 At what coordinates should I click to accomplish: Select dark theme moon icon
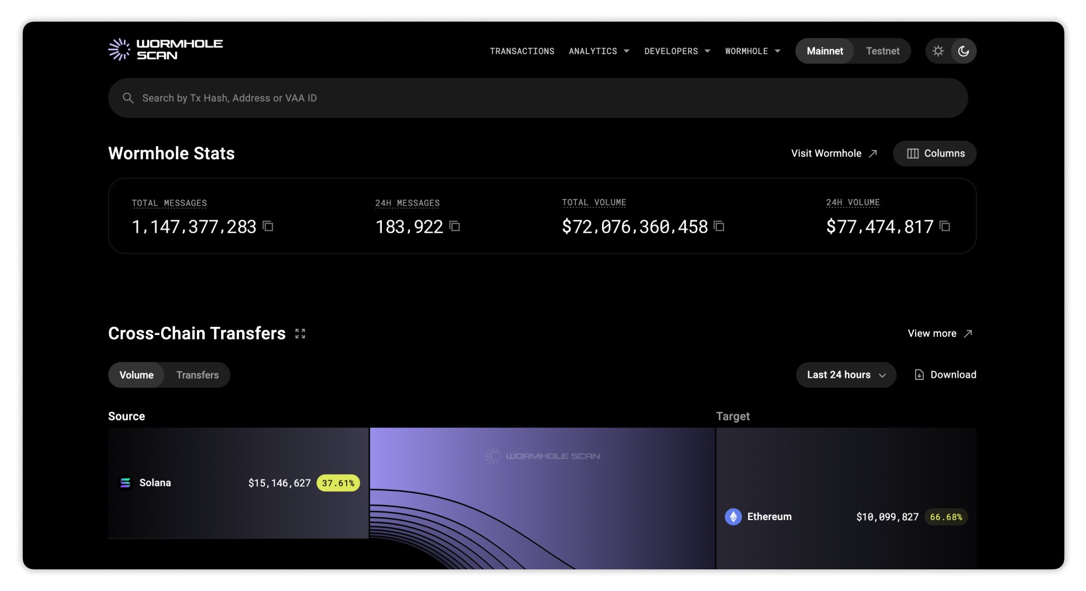963,51
